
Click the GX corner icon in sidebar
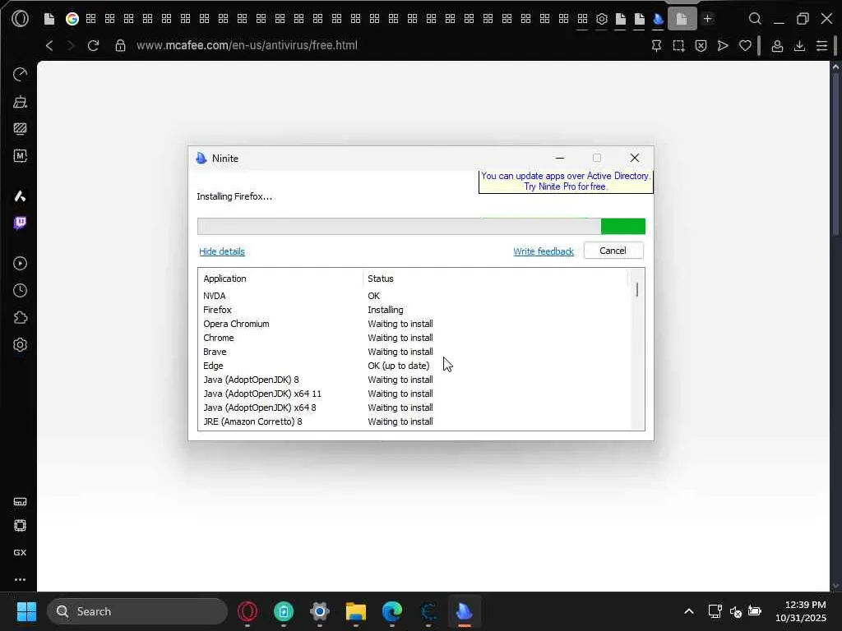click(x=20, y=553)
